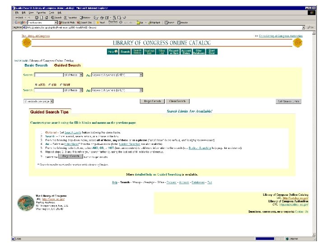This screenshot has height=243, width=325.
Task: Click Go to Library of Congress Authorities link
Action: [x=281, y=36]
